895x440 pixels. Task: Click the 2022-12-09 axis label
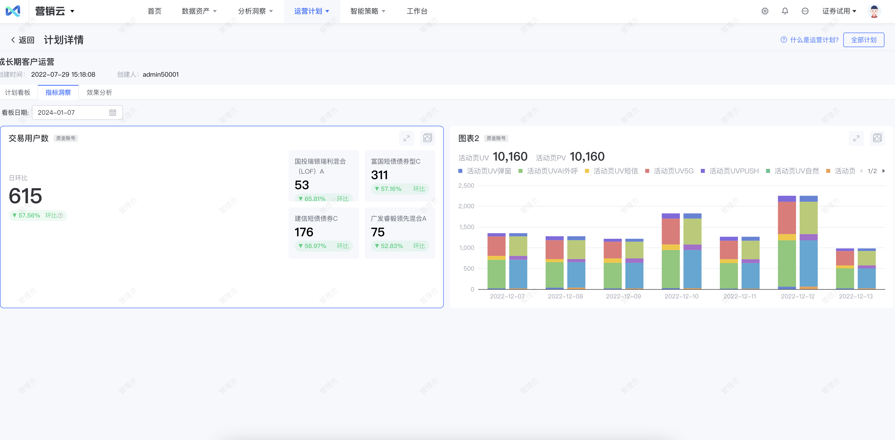click(623, 296)
